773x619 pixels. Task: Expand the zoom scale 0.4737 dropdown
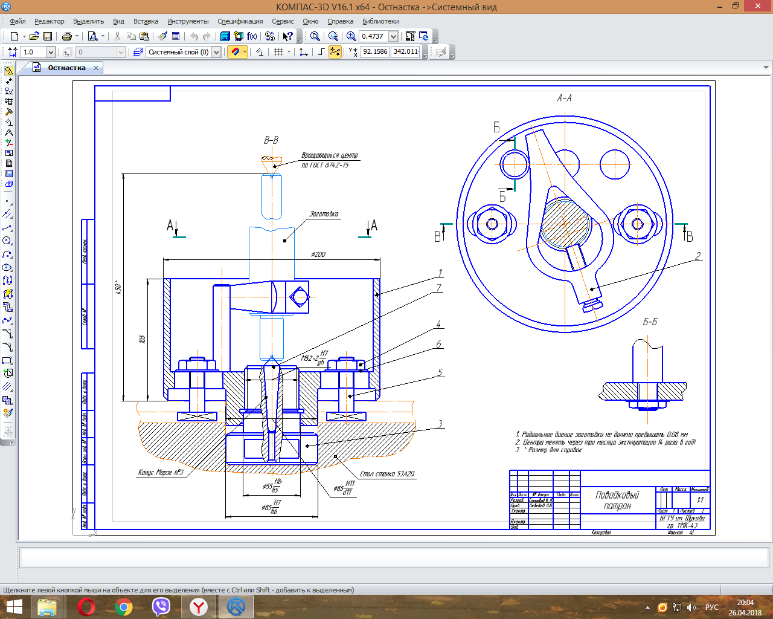click(x=393, y=36)
